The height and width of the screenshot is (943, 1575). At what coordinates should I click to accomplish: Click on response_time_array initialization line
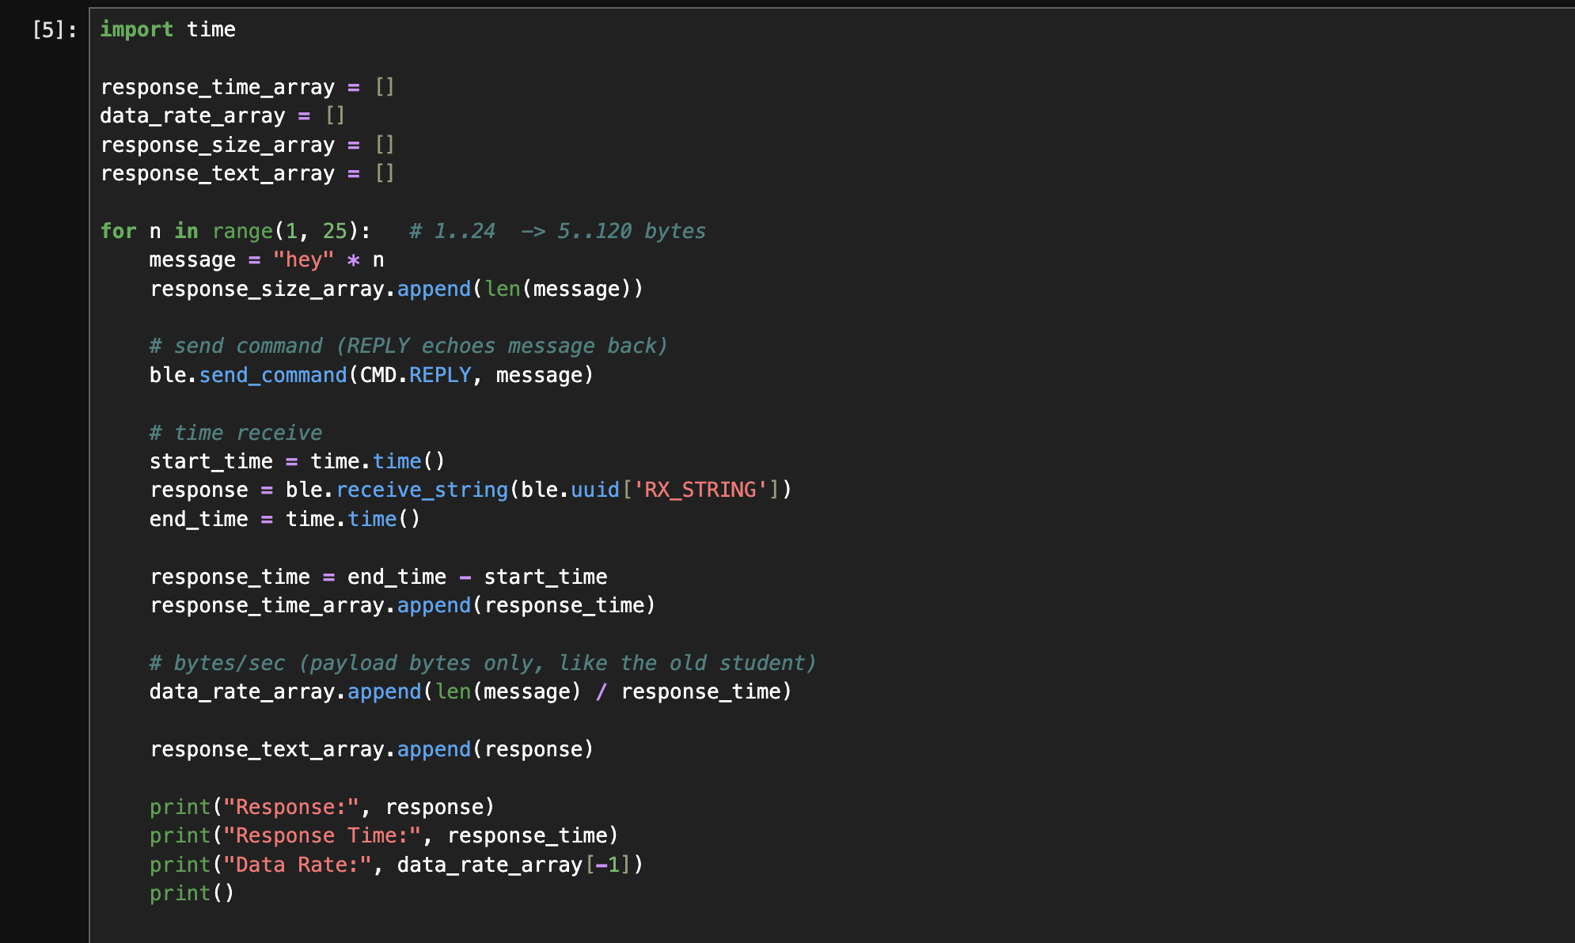click(246, 87)
